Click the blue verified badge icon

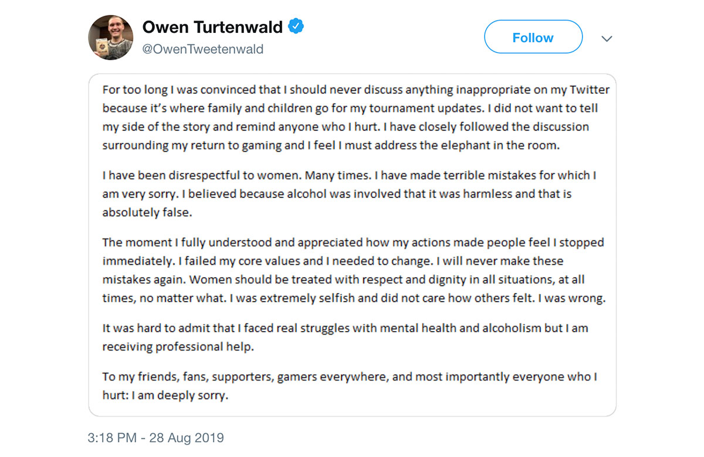[x=296, y=26]
